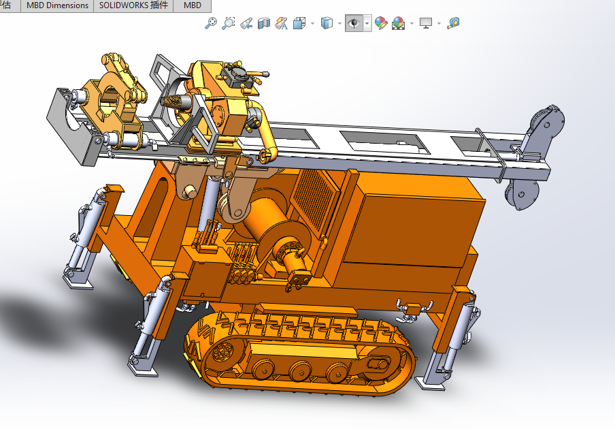Select the measure tape icon in toolbar

[x=454, y=23]
